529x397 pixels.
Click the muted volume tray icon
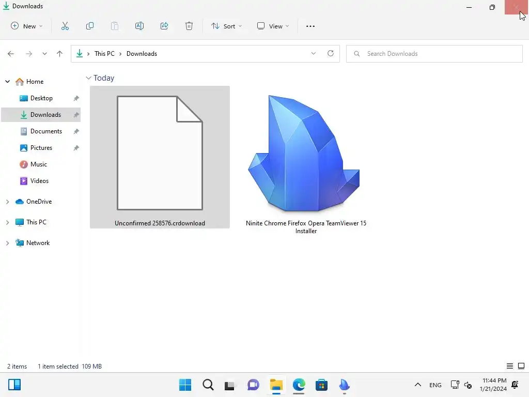pyautogui.click(x=468, y=385)
